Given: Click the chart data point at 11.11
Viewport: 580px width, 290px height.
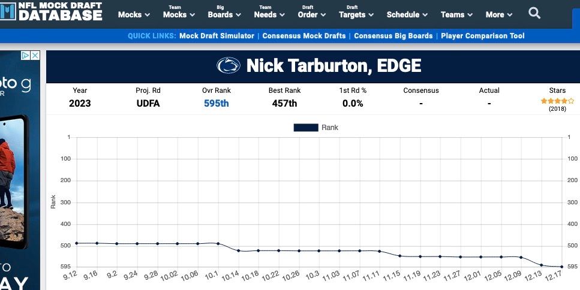Looking at the screenshot, I should point(380,251).
